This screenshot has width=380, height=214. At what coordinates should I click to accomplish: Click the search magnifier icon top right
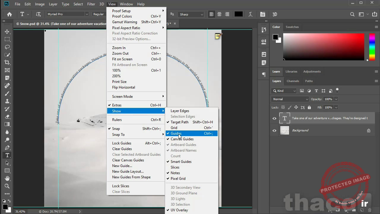tap(352, 14)
